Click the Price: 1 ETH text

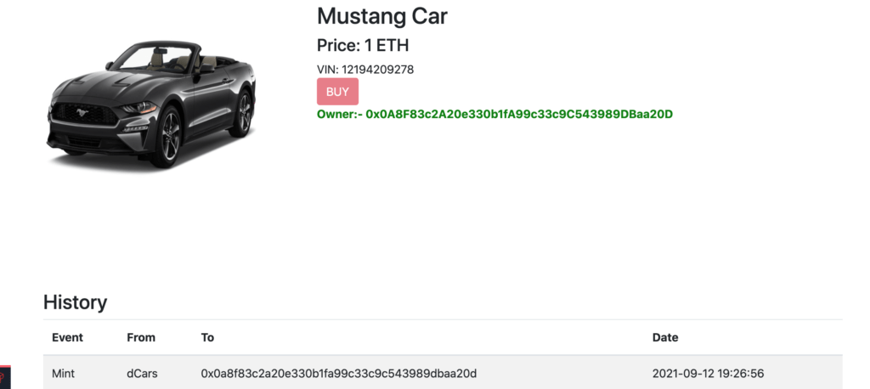(x=363, y=46)
